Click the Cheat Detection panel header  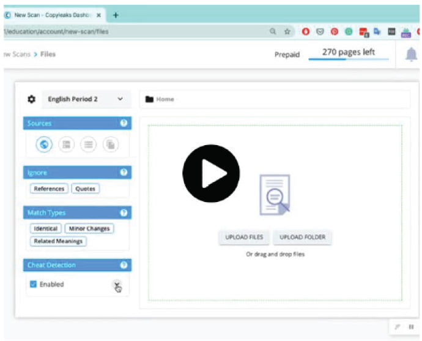[x=77, y=264]
